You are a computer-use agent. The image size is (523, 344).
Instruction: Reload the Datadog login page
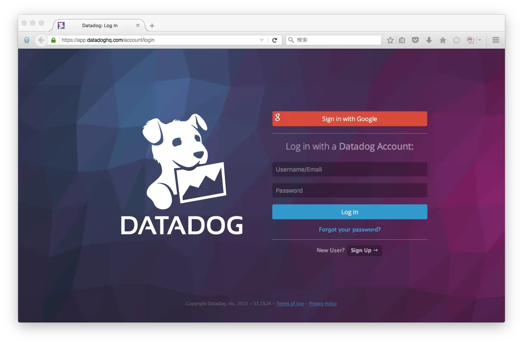(275, 40)
